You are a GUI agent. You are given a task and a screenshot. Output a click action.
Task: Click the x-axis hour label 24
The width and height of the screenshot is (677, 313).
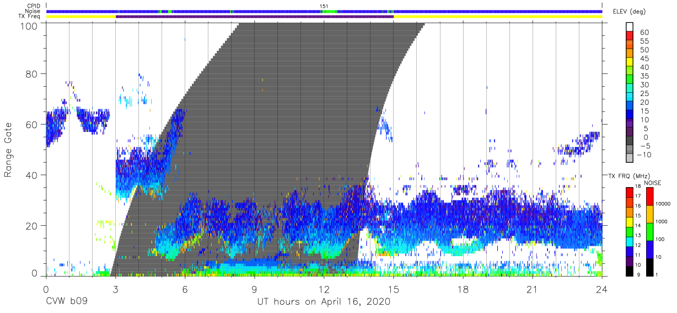tap(602, 290)
